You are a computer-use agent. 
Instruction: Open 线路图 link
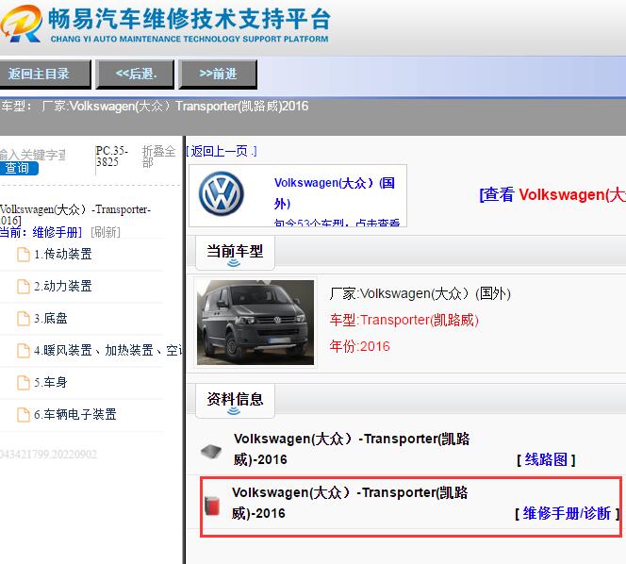coord(546,459)
